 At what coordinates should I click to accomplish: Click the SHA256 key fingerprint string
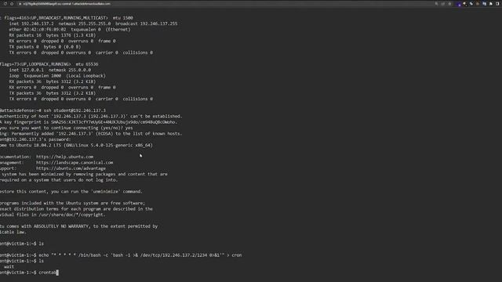114,122
